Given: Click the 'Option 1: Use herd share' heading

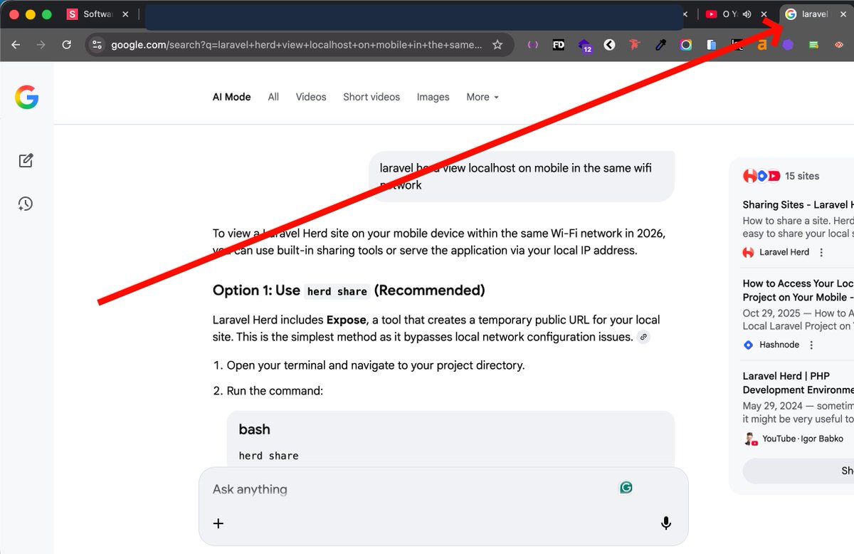Looking at the screenshot, I should [x=349, y=291].
